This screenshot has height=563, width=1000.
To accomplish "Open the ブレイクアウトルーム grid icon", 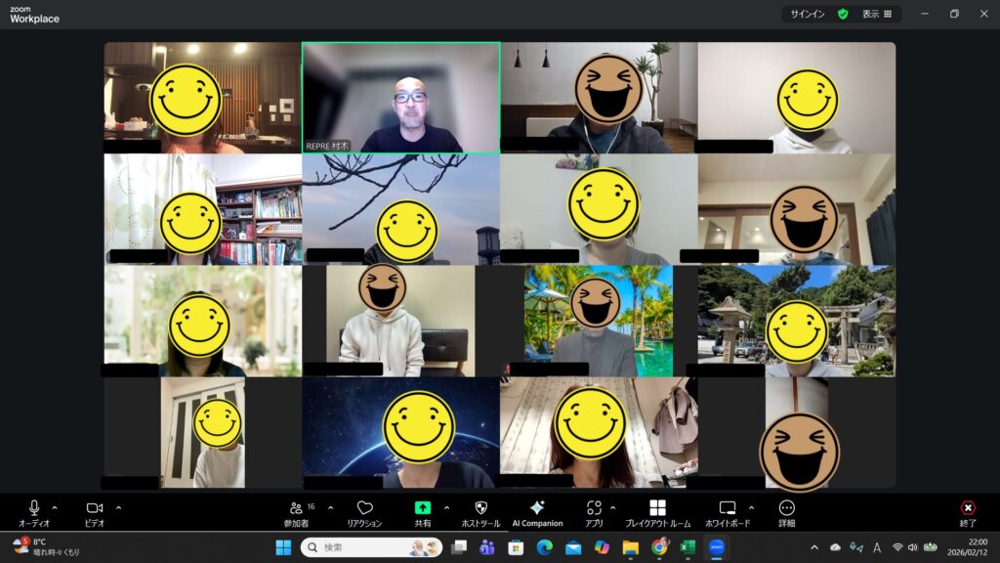I will (657, 508).
